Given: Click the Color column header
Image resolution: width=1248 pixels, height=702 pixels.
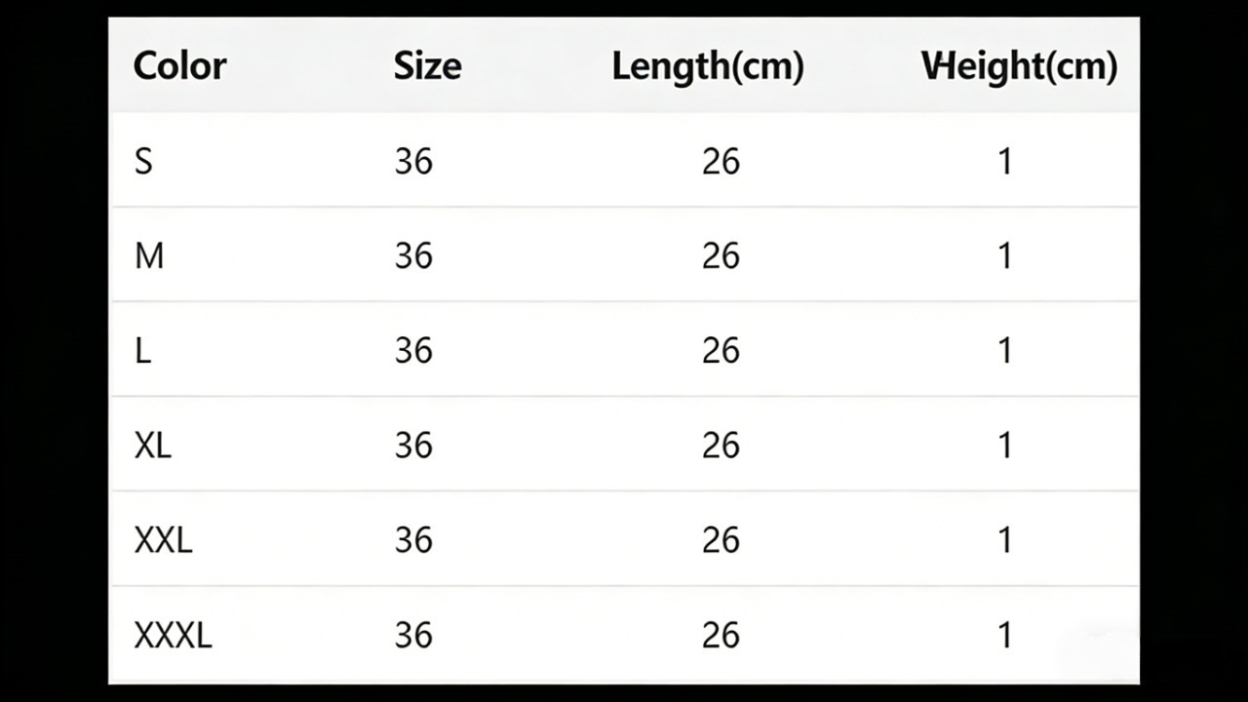Looking at the screenshot, I should 179,66.
